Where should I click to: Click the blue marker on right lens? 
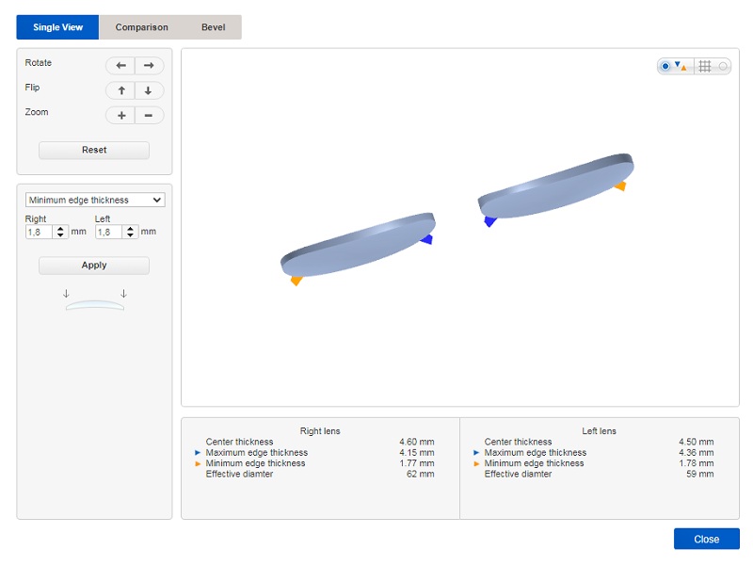(x=426, y=239)
